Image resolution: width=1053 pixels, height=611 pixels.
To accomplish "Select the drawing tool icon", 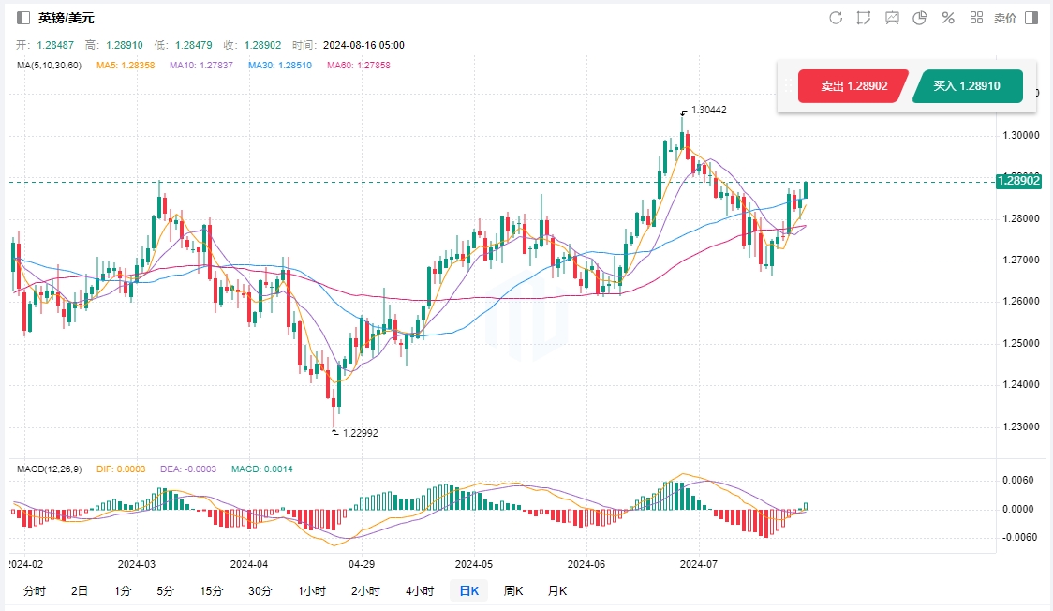I will tap(864, 18).
